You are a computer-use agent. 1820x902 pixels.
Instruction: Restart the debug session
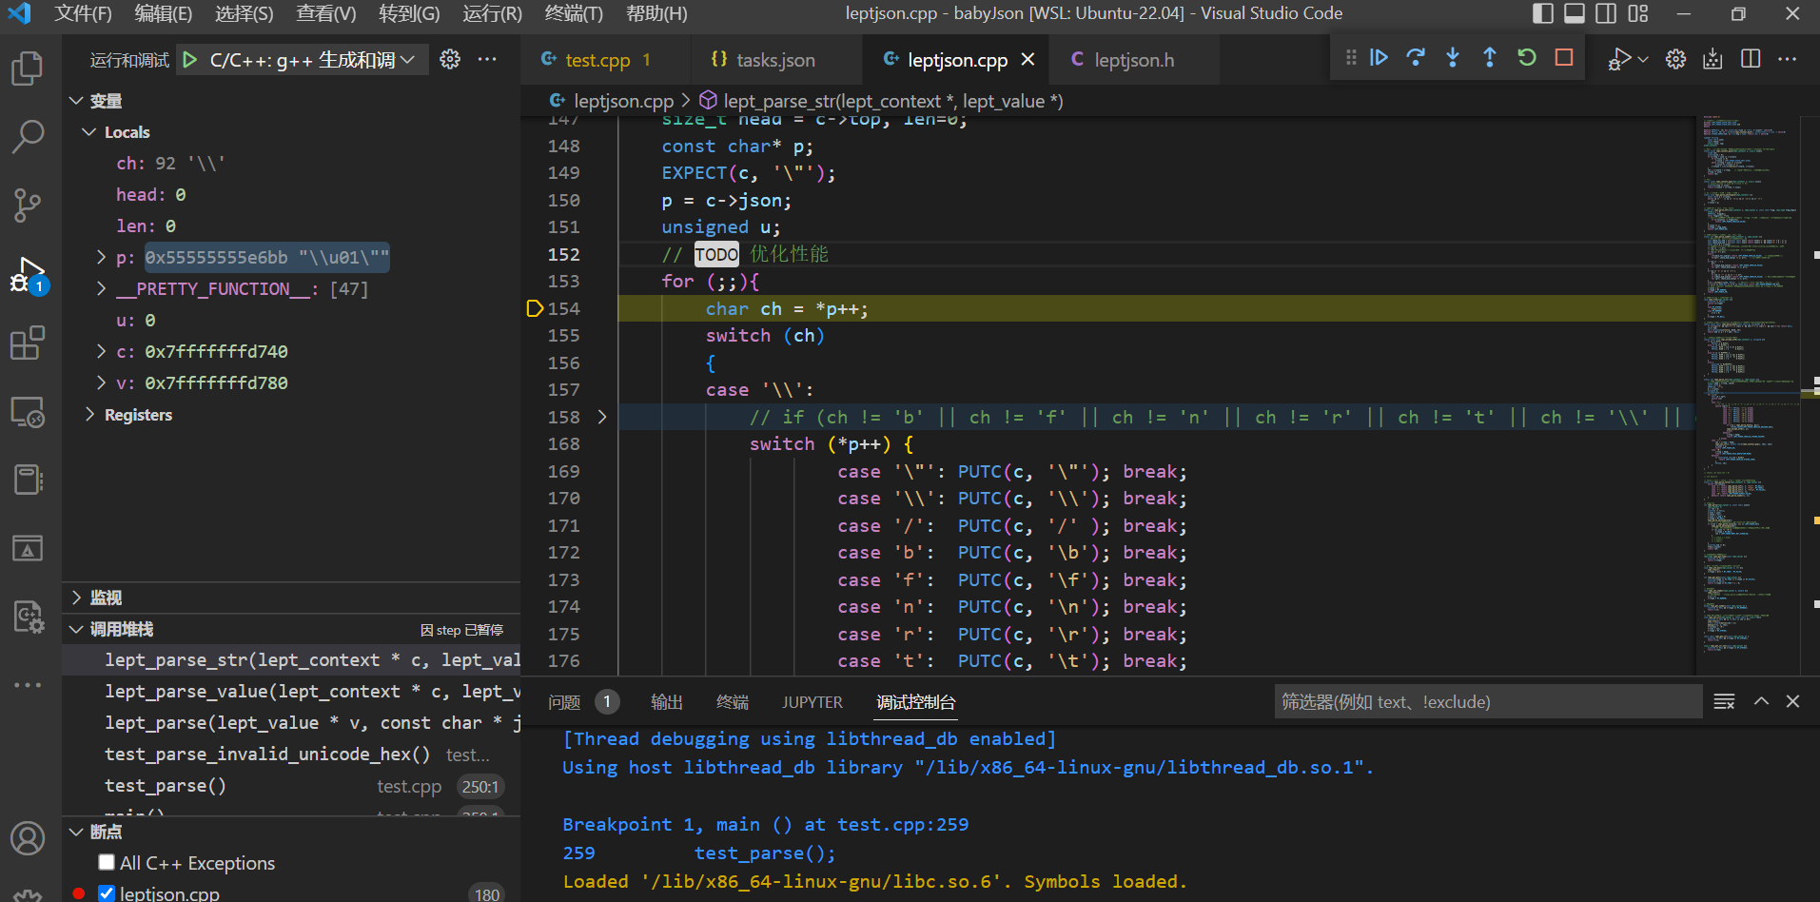click(1527, 58)
